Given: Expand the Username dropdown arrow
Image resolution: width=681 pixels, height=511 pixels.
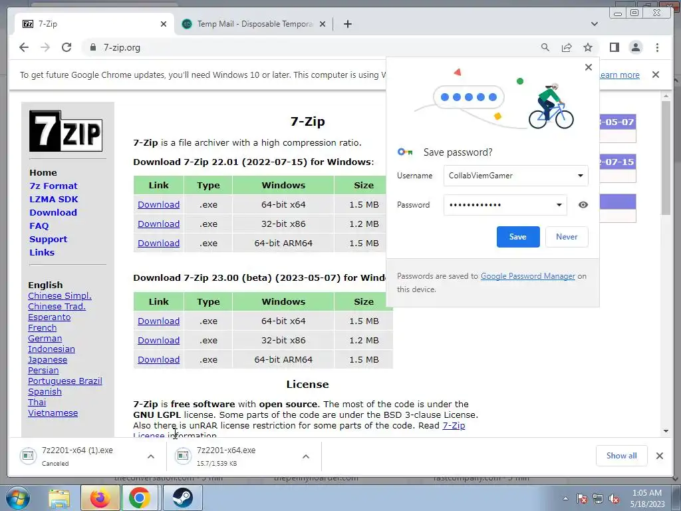Looking at the screenshot, I should click(580, 176).
